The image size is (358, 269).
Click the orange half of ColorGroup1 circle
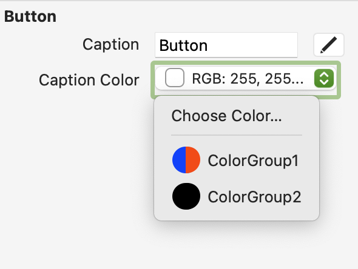pos(193,160)
